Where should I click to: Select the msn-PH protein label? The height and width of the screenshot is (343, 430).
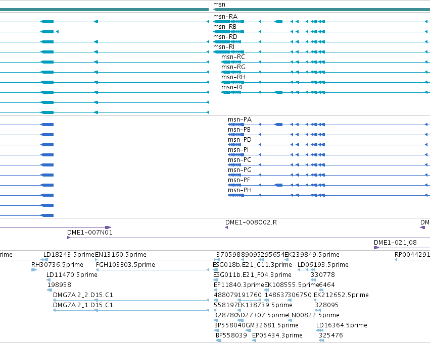point(240,190)
